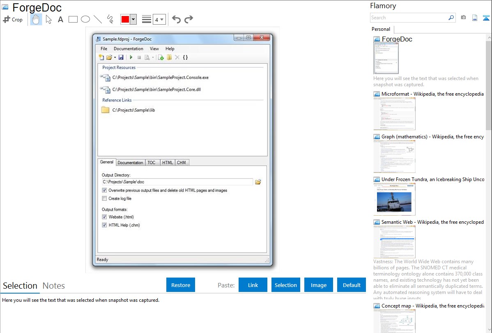Open the line width dropdown showing 4
492x333 pixels.
(159, 19)
